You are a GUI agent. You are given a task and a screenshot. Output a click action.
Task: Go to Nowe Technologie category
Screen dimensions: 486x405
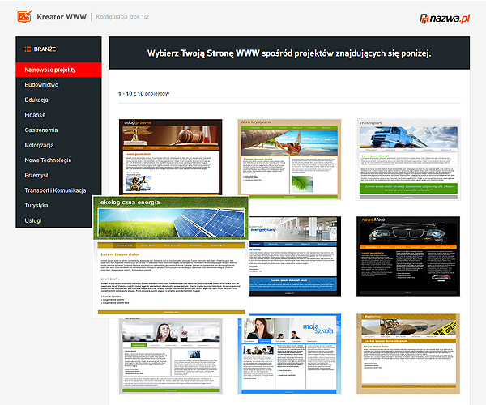click(48, 160)
